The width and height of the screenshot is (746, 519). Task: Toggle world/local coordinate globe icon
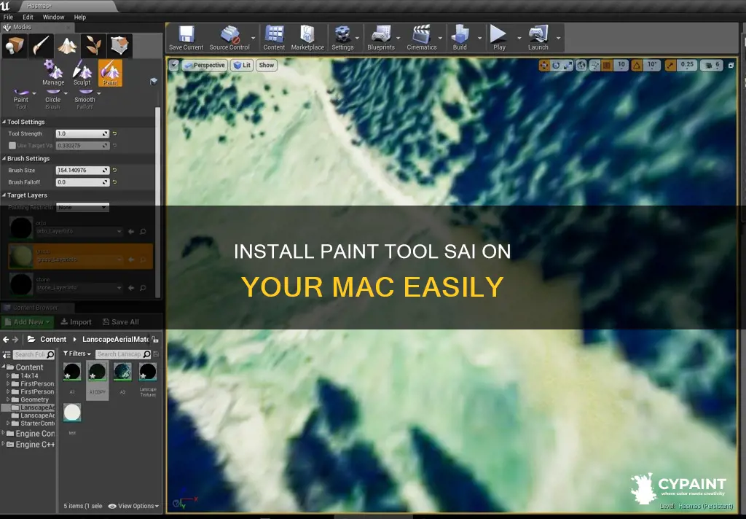click(x=581, y=66)
